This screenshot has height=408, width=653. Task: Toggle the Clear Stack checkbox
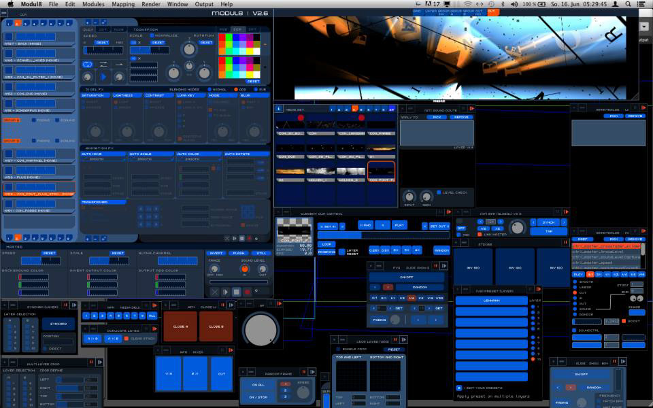pos(127,339)
